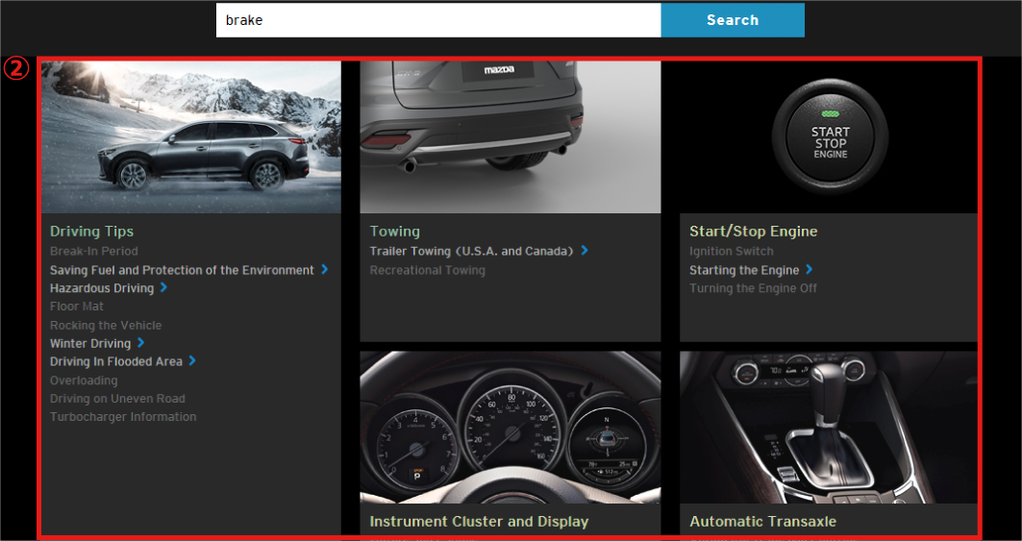Screen dimensions: 1022x541
Task: Open the Hazardous Driving topic
Action: point(102,288)
